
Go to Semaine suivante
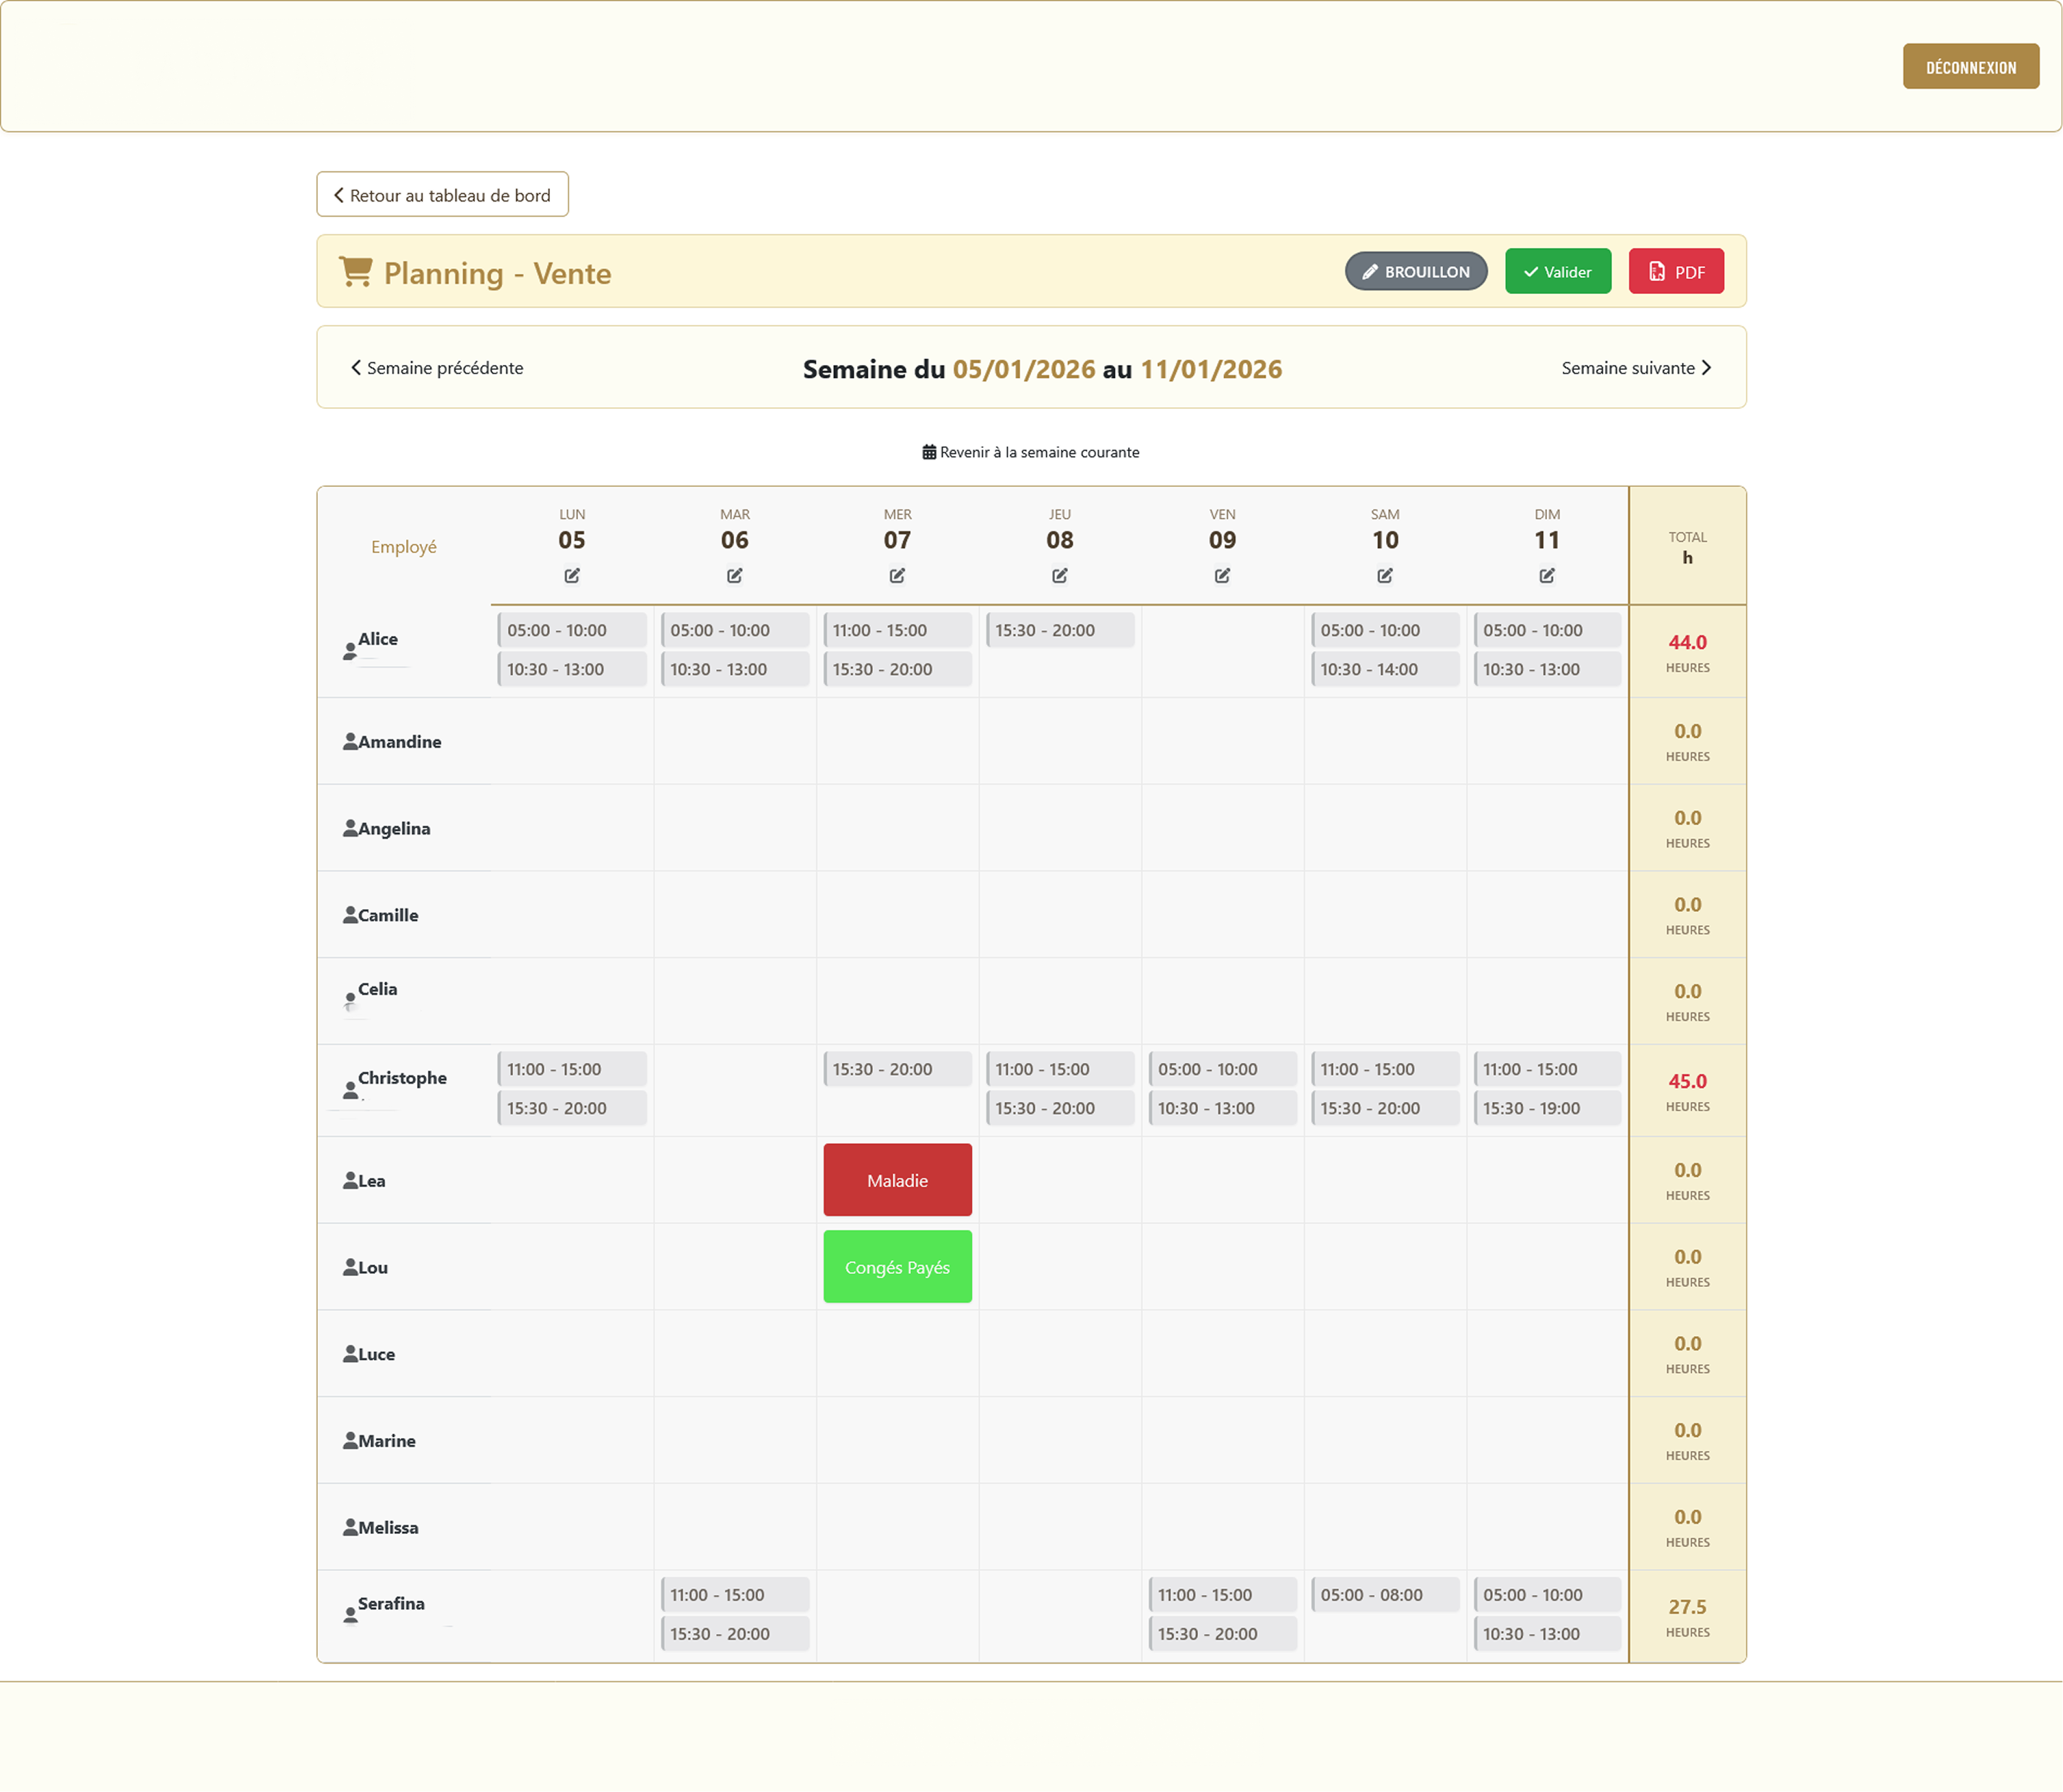tap(1637, 368)
